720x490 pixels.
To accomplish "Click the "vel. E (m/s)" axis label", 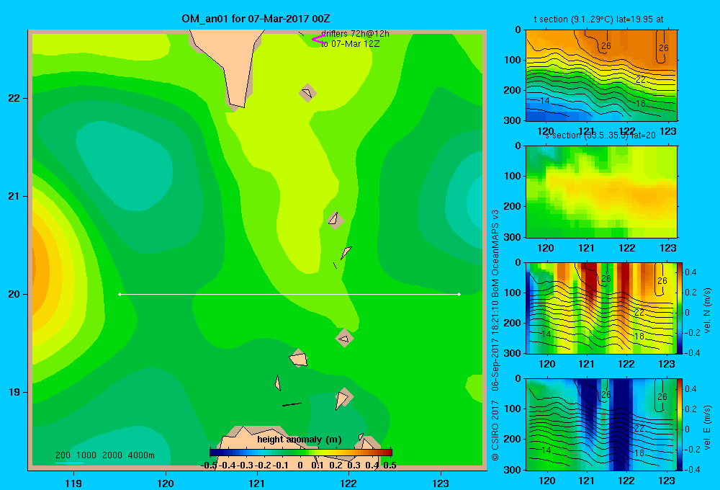I will click(708, 427).
